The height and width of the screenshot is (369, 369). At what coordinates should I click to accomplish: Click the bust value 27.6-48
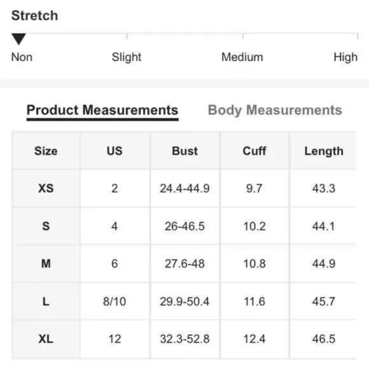pyautogui.click(x=184, y=263)
